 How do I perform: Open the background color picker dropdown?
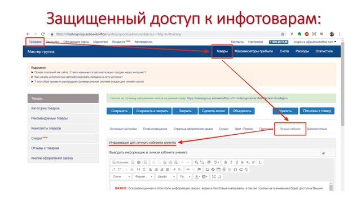(x=205, y=176)
